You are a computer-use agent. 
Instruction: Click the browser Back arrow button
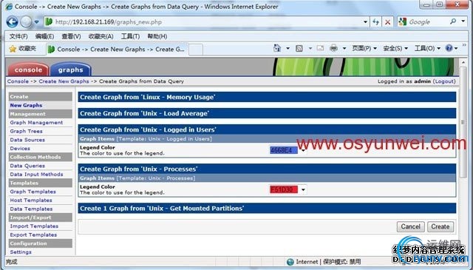click(13, 21)
